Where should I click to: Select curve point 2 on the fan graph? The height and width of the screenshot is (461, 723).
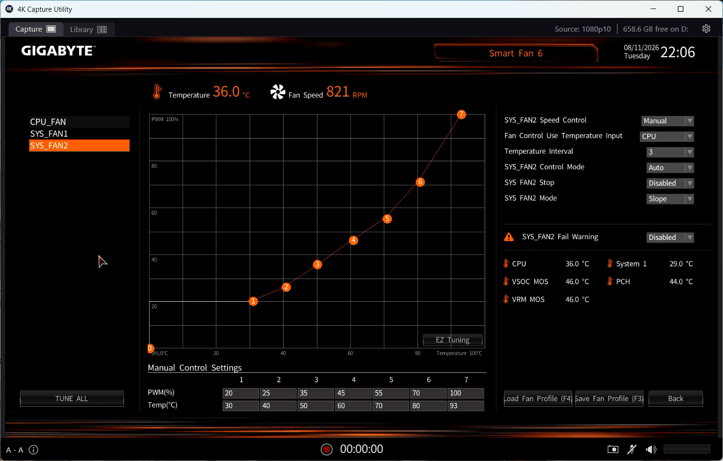(x=286, y=287)
